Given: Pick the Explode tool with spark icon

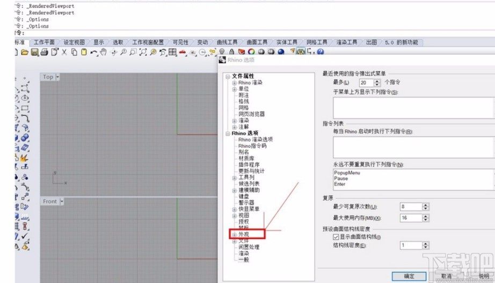Looking at the screenshot, I should pyautogui.click(x=24, y=157).
